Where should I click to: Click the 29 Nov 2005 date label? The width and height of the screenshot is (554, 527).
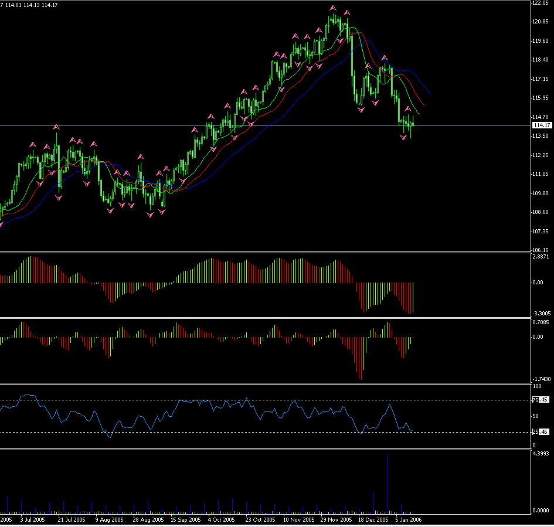336,520
